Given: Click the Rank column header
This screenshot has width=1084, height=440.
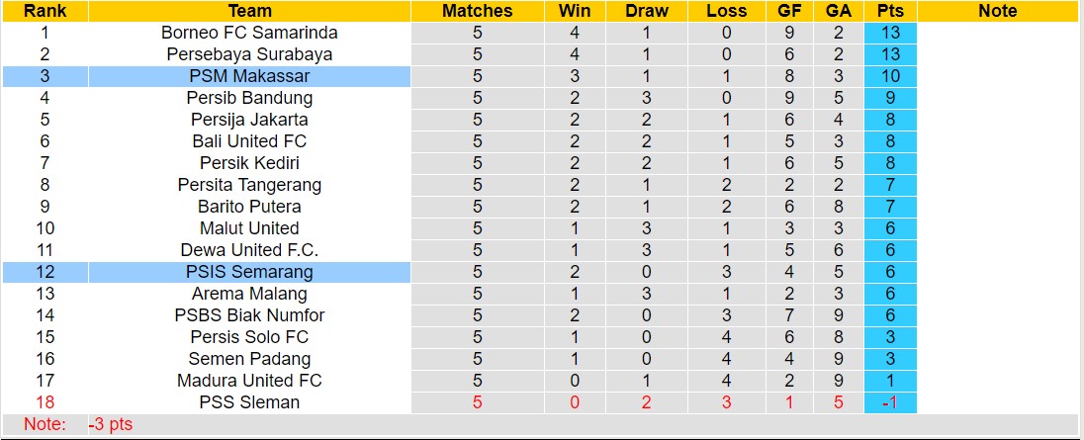Looking at the screenshot, I should 45,11.
